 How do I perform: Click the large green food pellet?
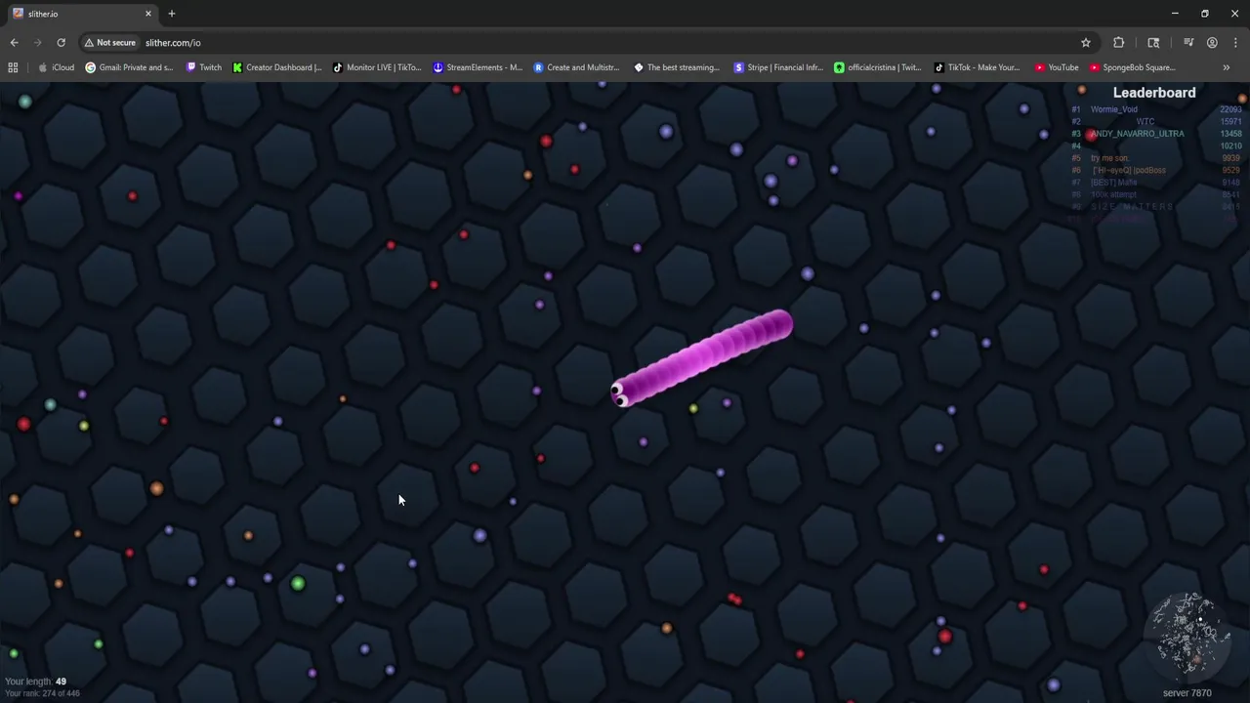[x=298, y=584]
